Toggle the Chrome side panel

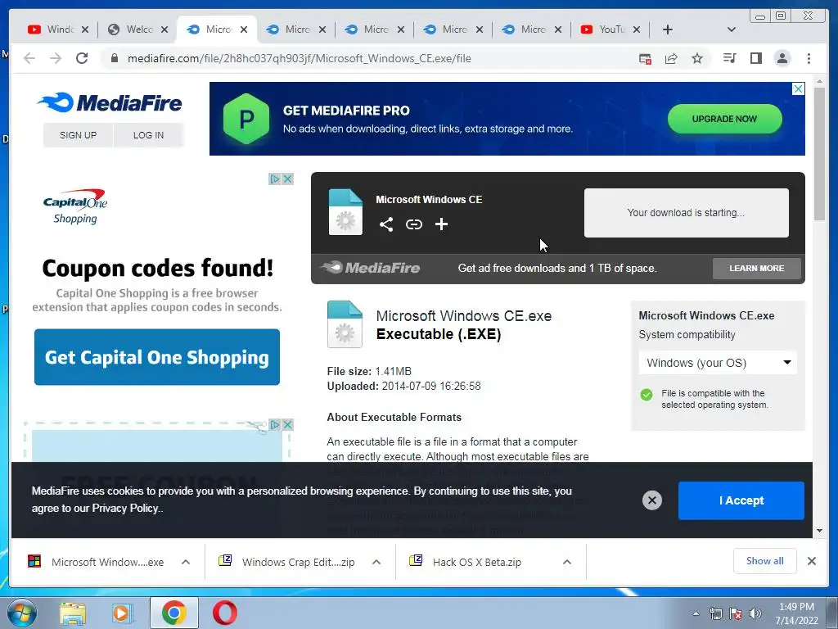(x=755, y=58)
